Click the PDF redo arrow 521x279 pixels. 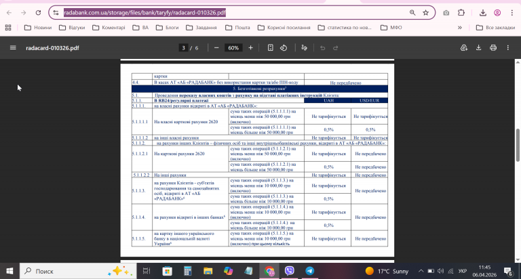coord(336,48)
